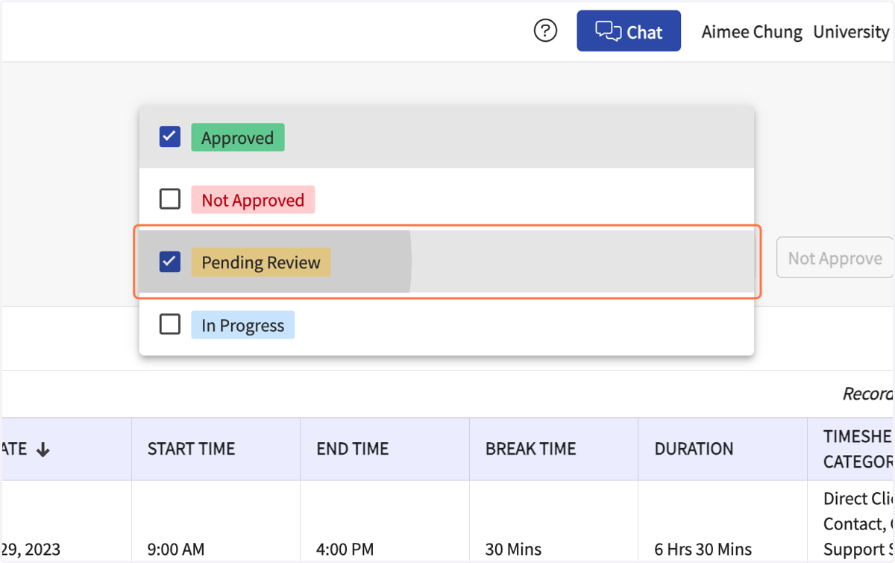
Task: Select the blue In Progress status label
Action: [x=242, y=325]
